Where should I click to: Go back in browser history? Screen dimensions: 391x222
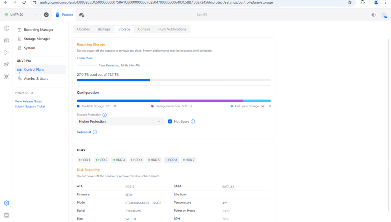pos(6,2)
